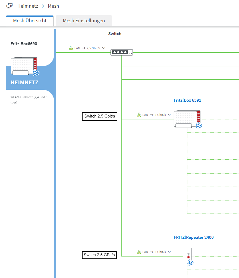Viewport: 239px width, 278px height.
Task: Click 1 Gbit/s text beside FRITZ!Repeater 2400
Action: click(x=160, y=252)
